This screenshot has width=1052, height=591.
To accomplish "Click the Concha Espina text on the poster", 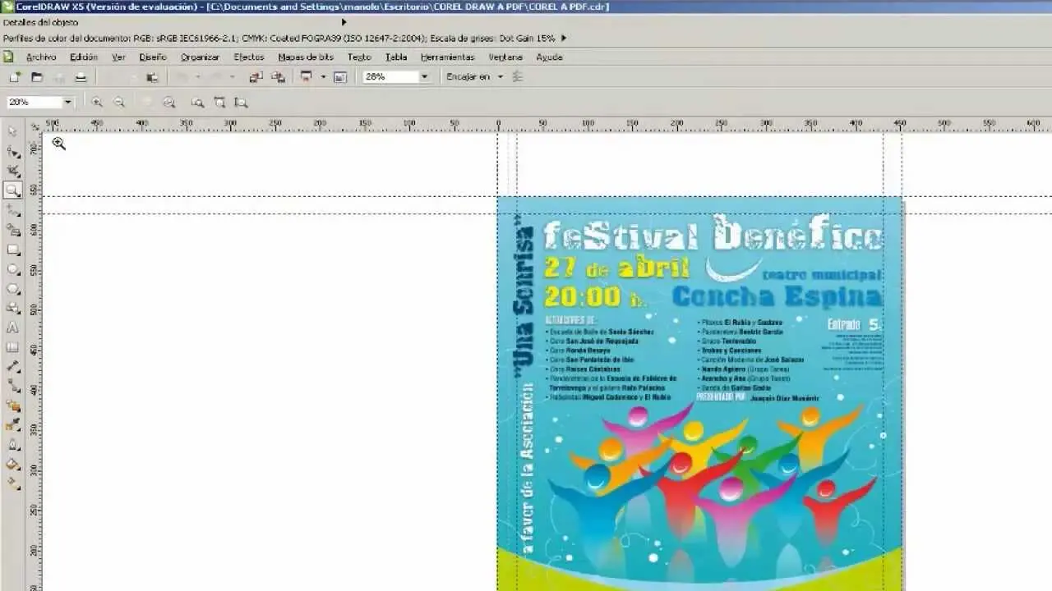I will point(777,295).
